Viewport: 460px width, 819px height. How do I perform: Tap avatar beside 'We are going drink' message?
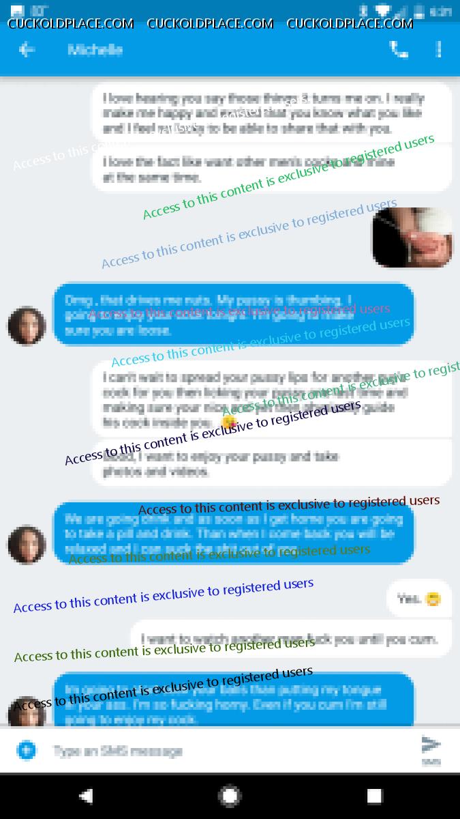click(x=26, y=544)
